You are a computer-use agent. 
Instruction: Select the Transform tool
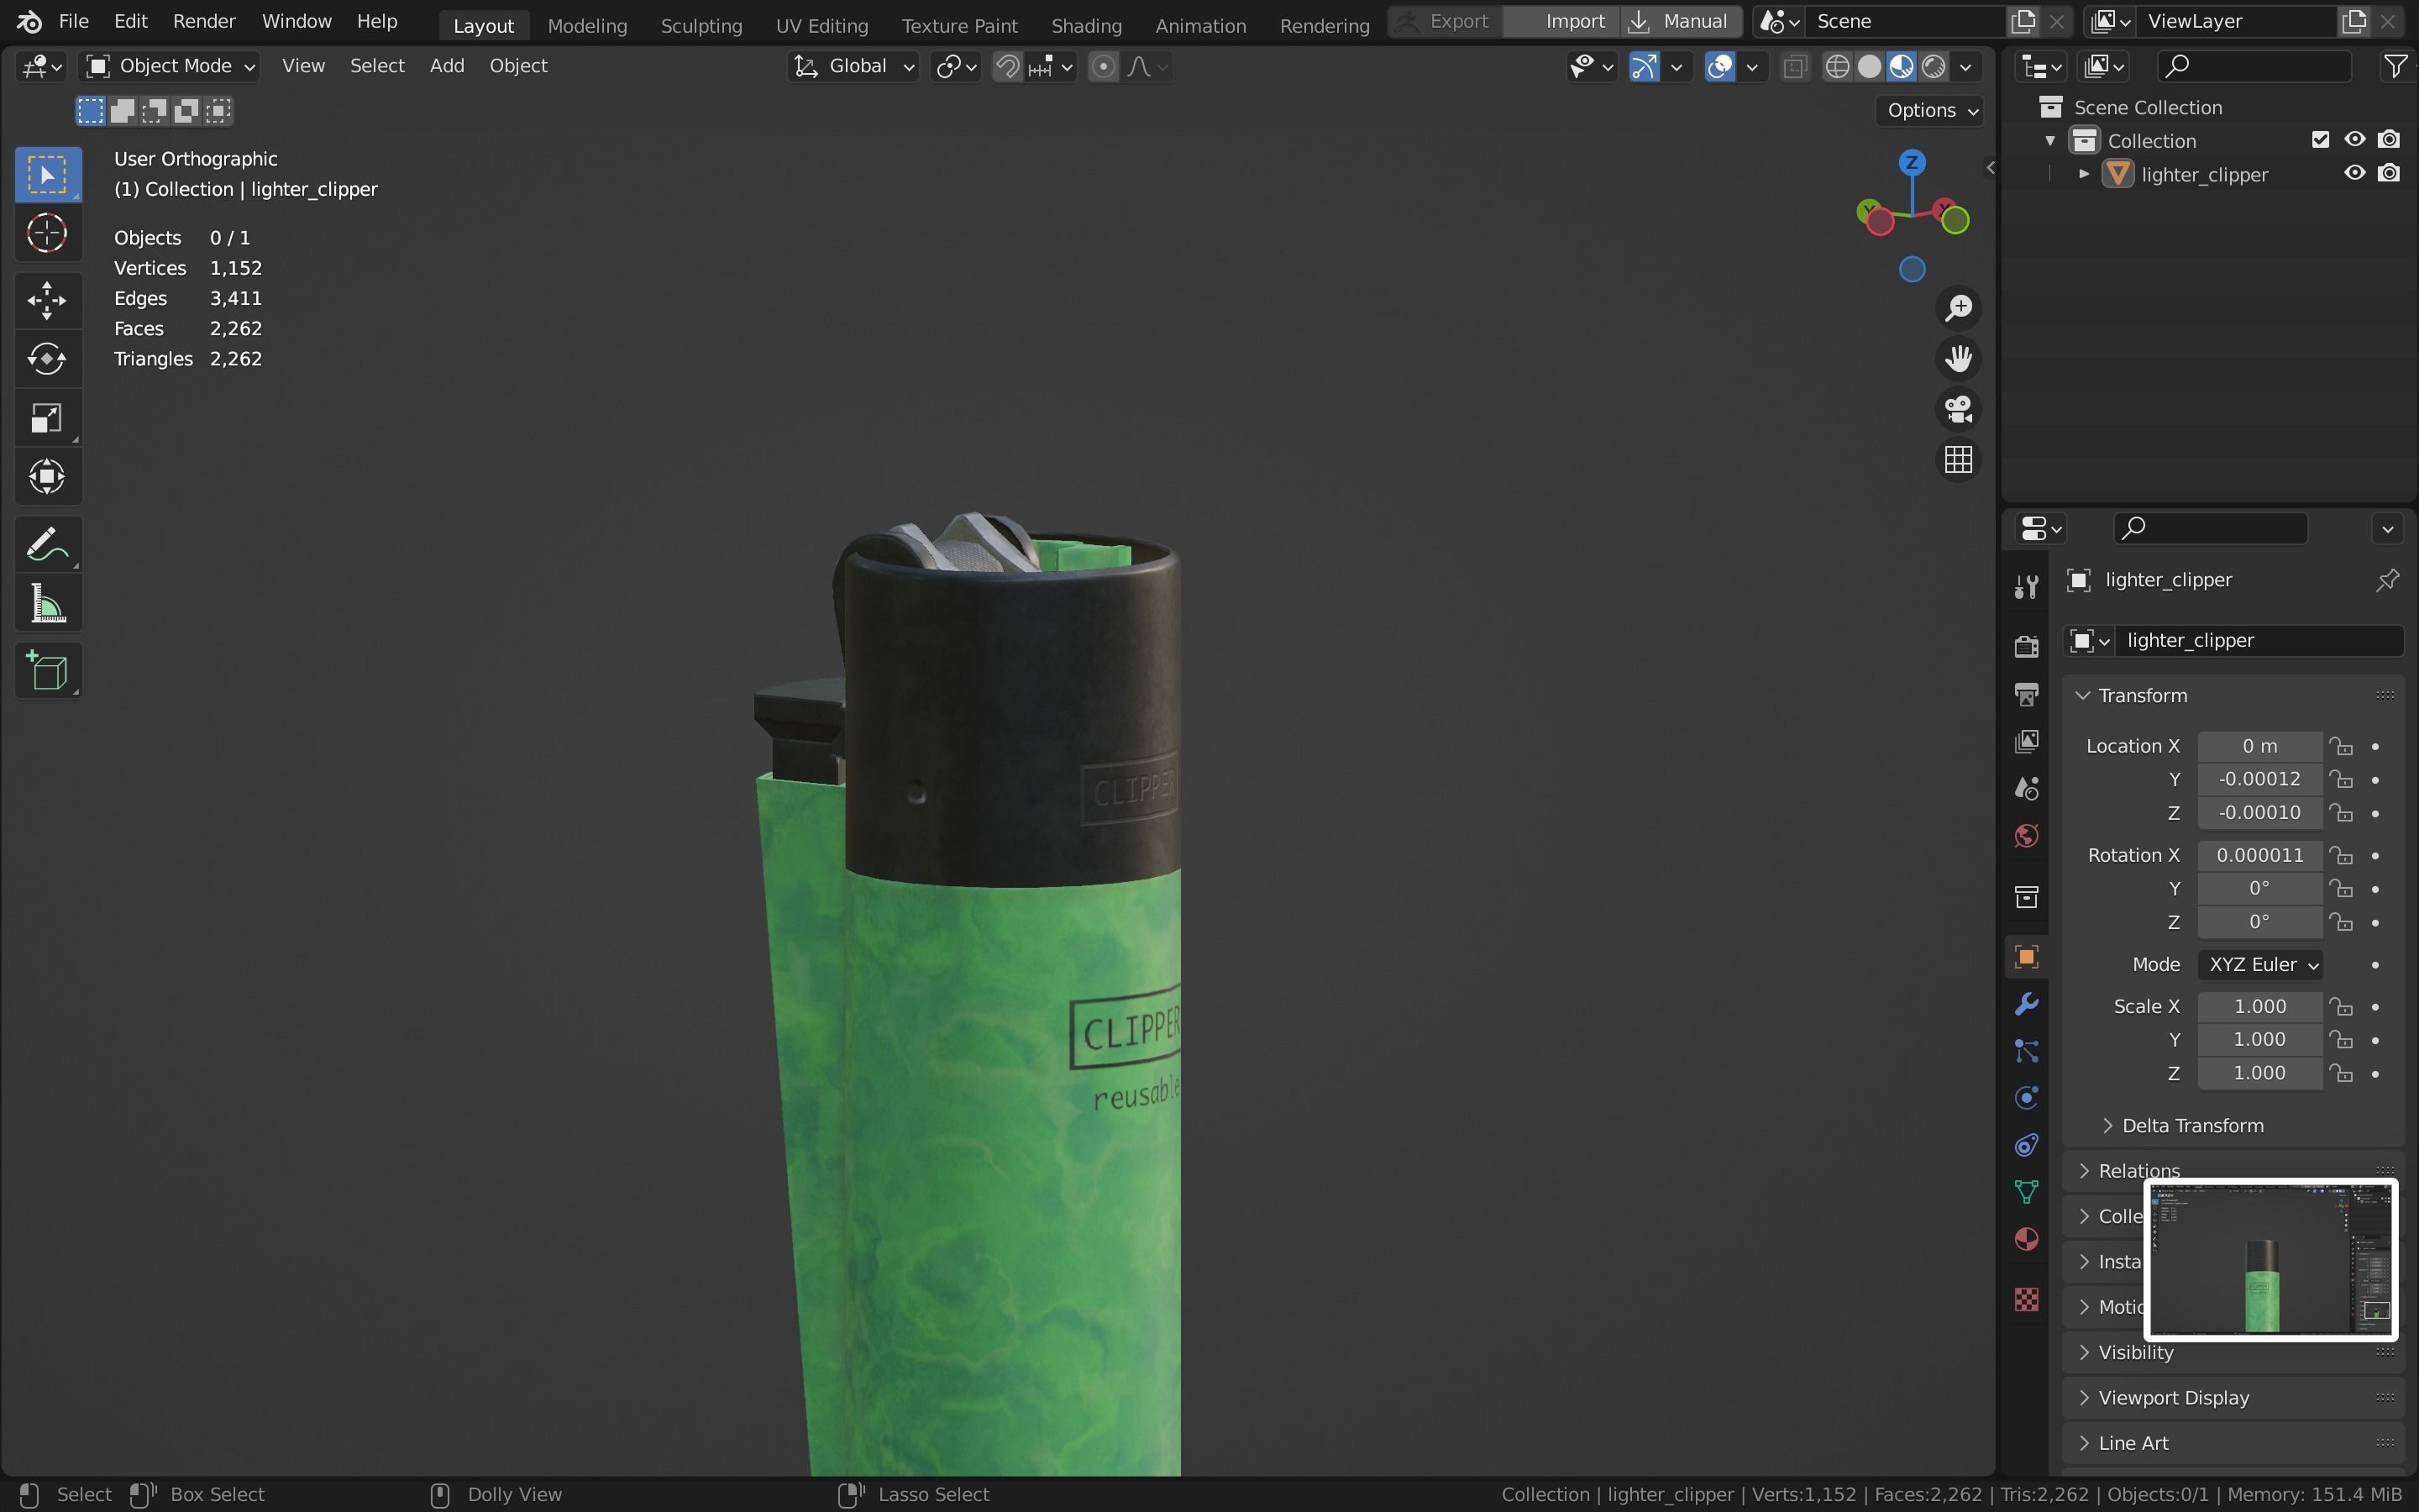[x=47, y=477]
